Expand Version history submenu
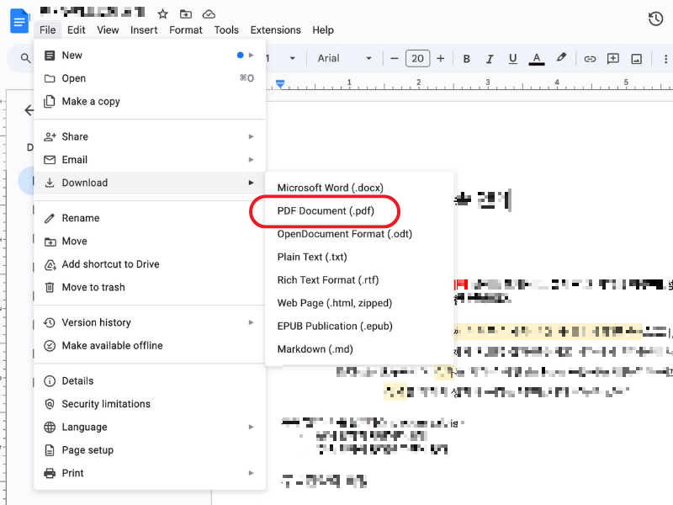673x505 pixels. [150, 322]
